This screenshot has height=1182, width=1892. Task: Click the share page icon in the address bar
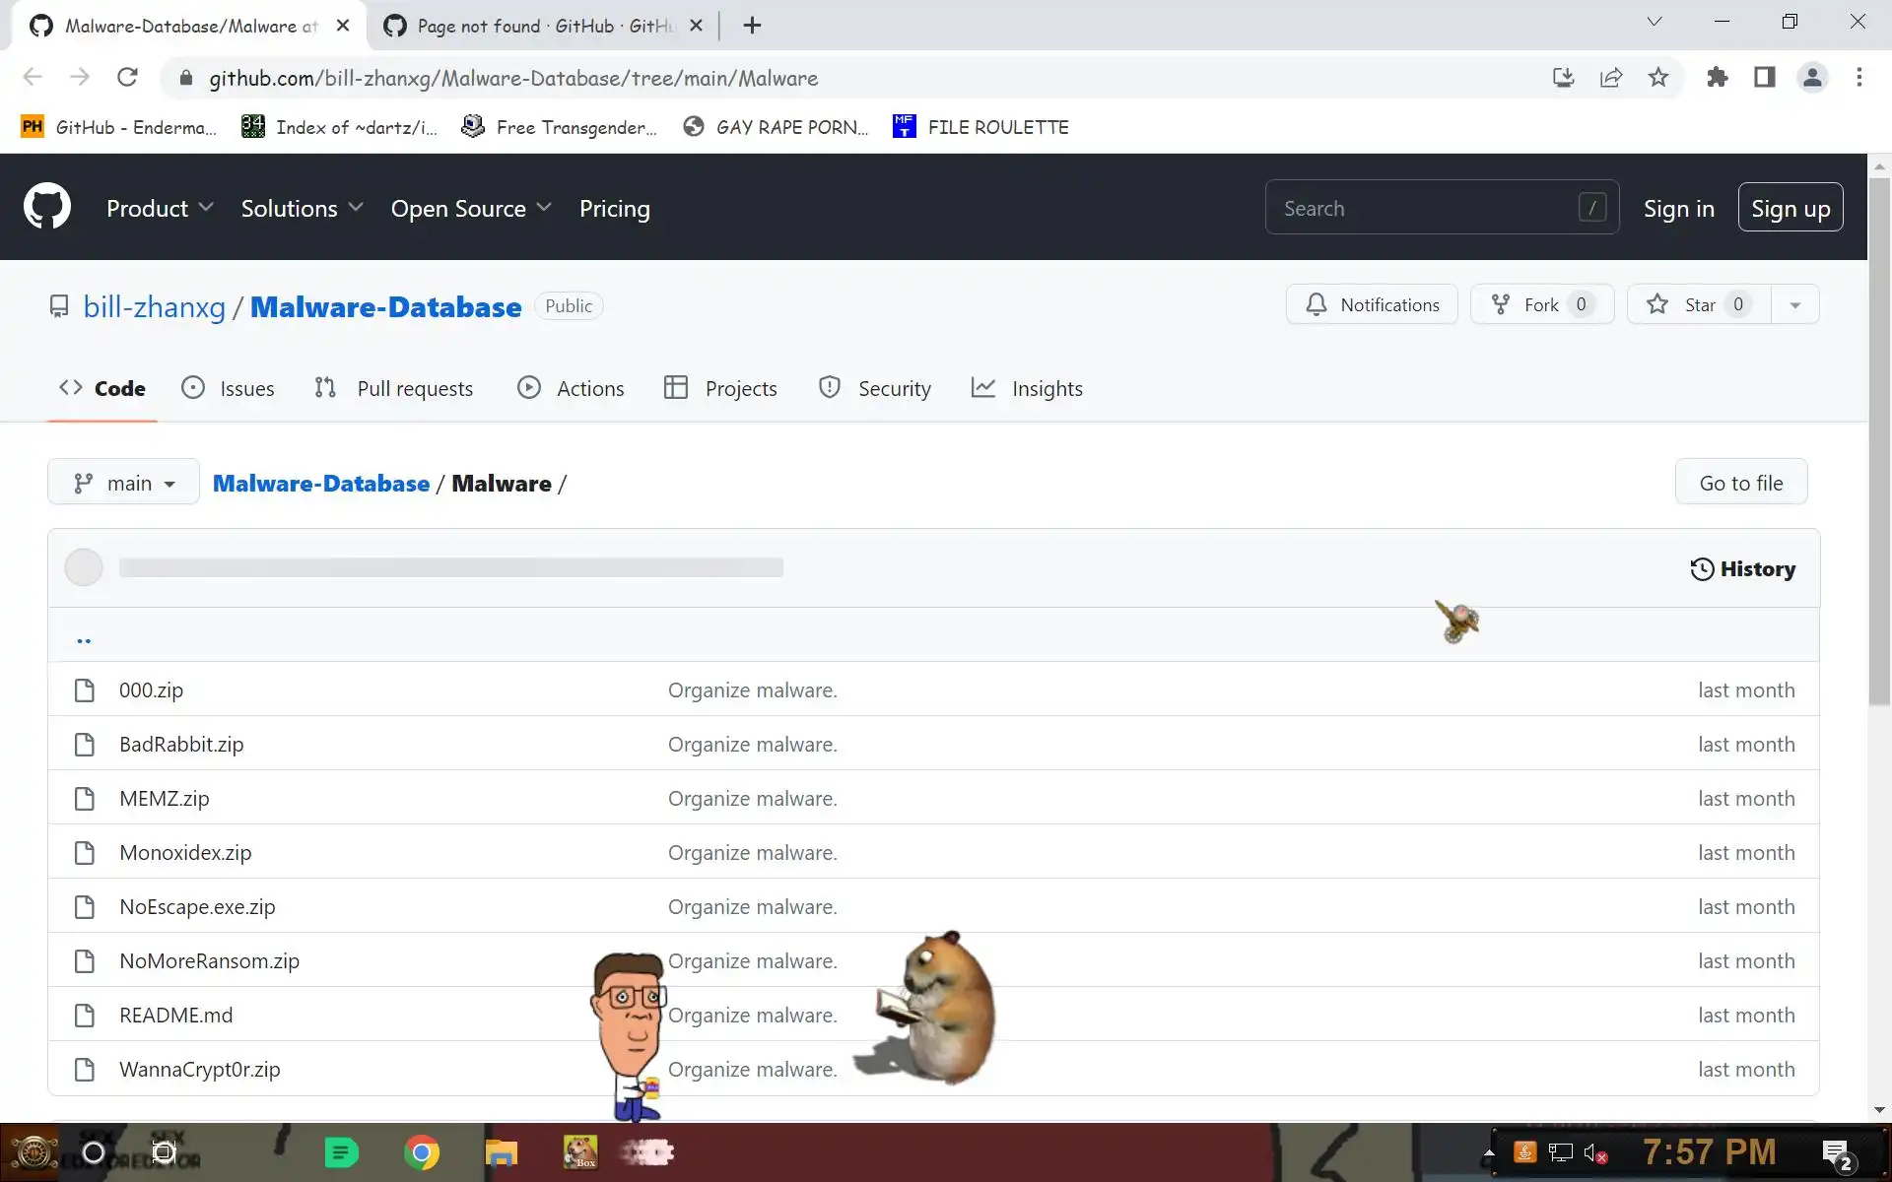click(1611, 78)
